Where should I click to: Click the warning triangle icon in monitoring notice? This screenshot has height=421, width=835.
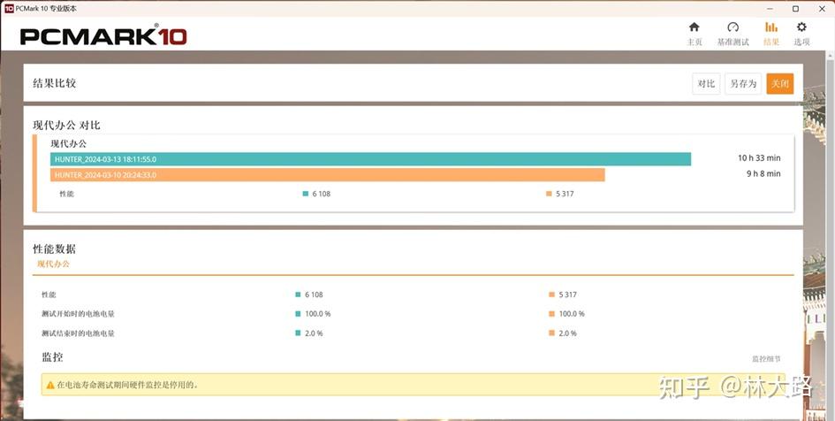point(50,385)
